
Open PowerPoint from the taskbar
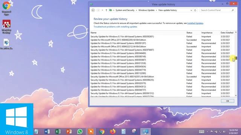point(69,132)
